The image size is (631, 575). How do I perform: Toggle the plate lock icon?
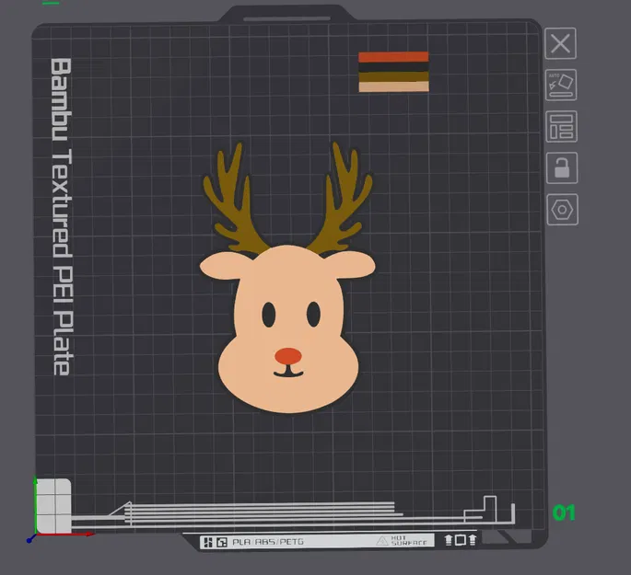562,168
